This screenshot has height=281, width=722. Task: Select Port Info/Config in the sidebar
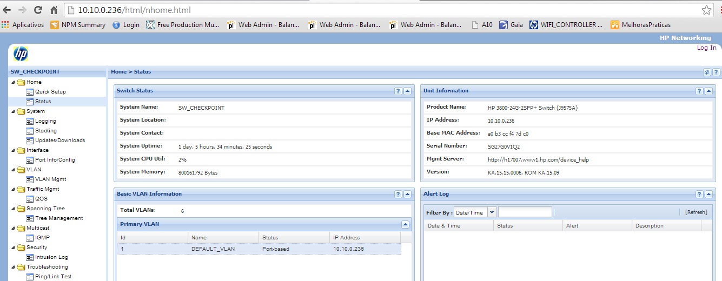(x=55, y=160)
